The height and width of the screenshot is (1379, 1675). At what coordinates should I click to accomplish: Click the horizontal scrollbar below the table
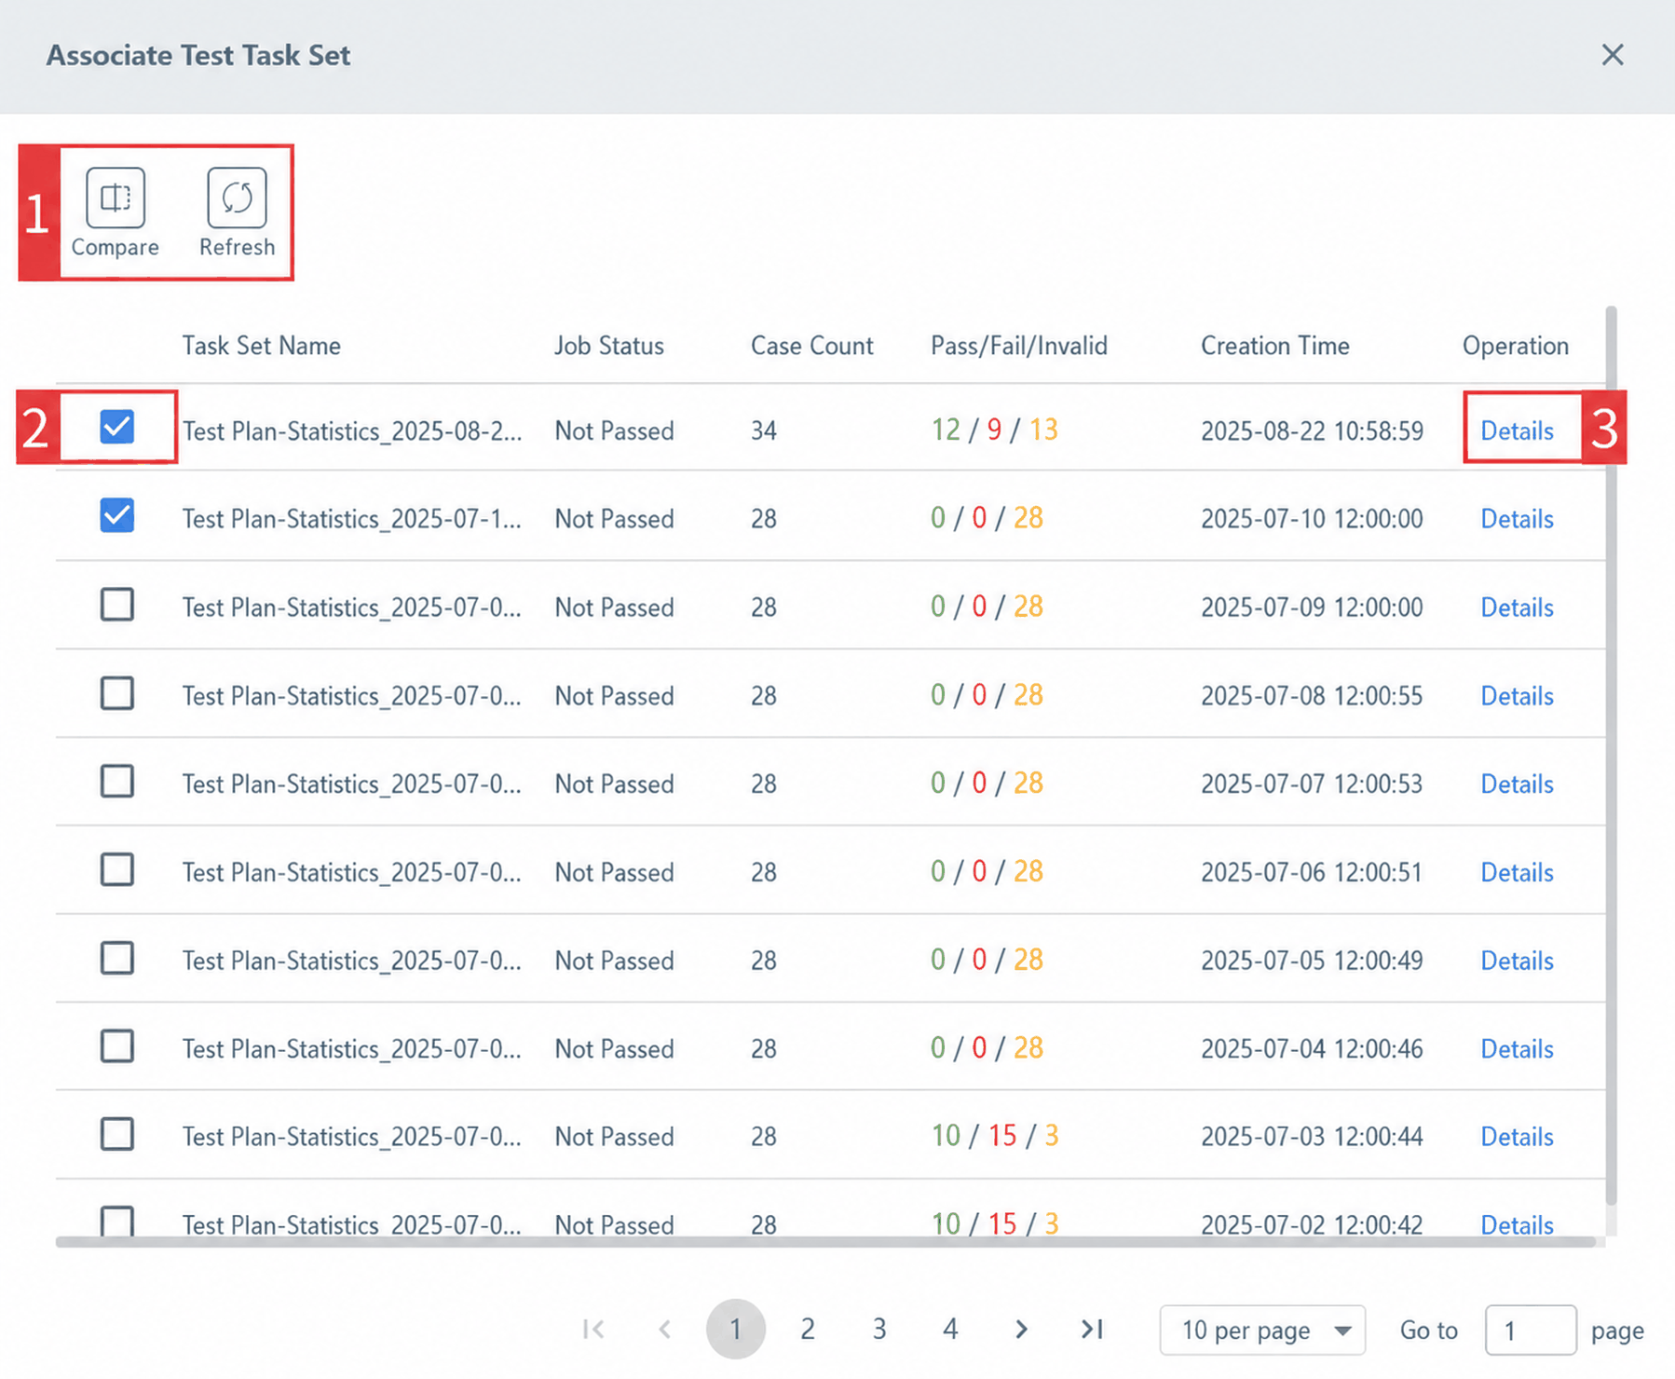(824, 1241)
